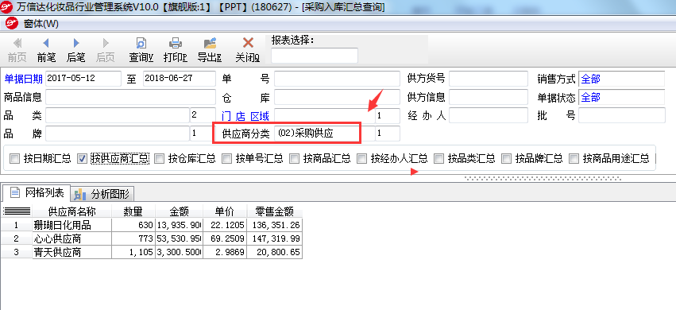The image size is (676, 310).
Task: Click the grid row selector header icon
Action: (17, 211)
